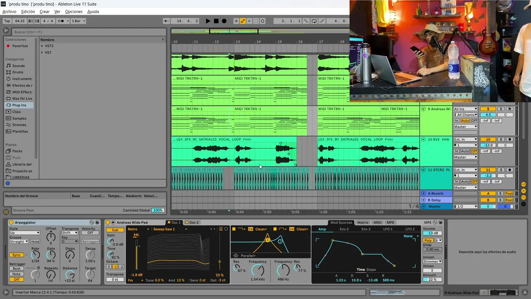Click the Tap tempo button
Screen dimensions: 531x299
tap(7, 21)
